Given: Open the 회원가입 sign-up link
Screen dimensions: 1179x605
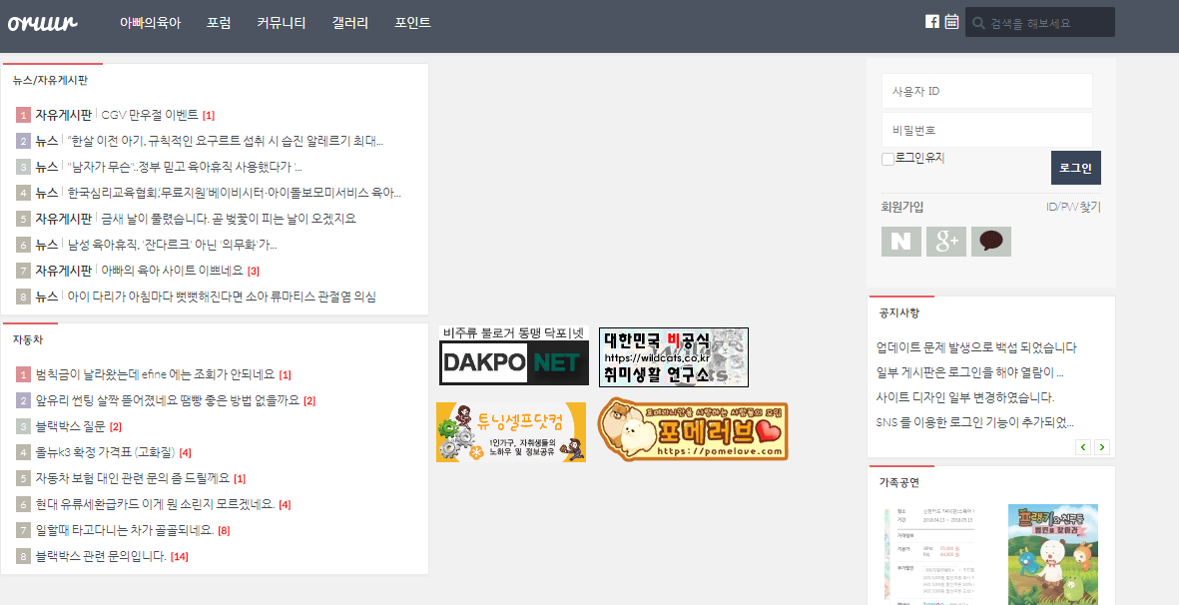Looking at the screenshot, I should click(x=901, y=207).
